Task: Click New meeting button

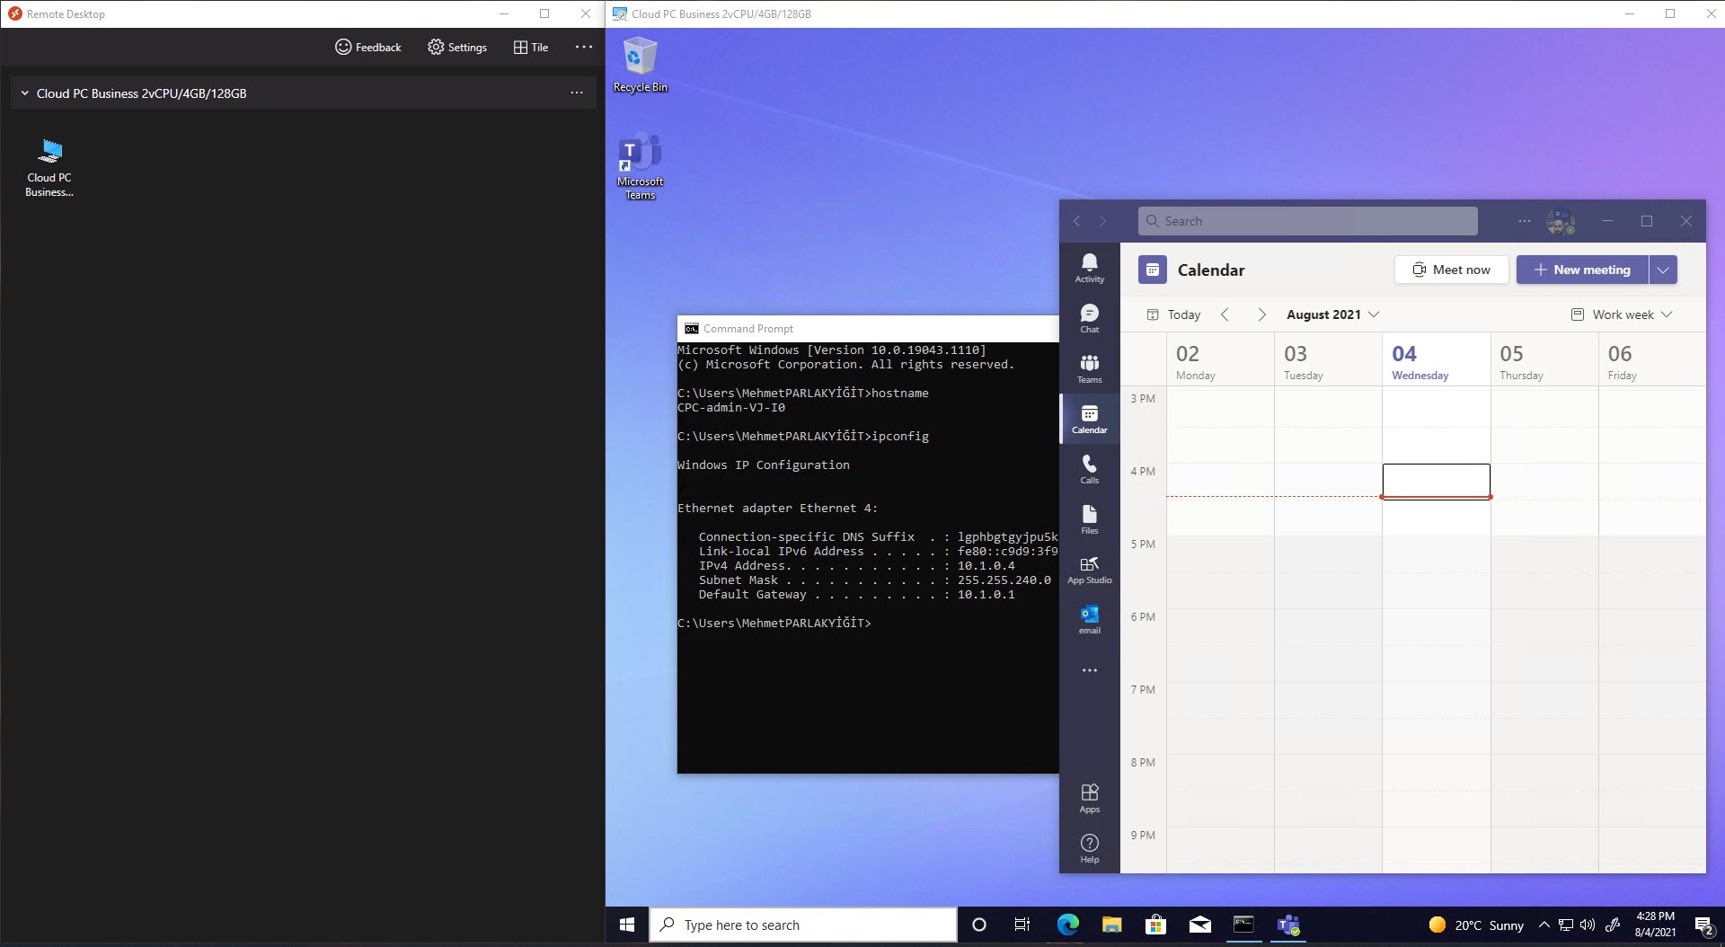Action: [x=1582, y=270]
